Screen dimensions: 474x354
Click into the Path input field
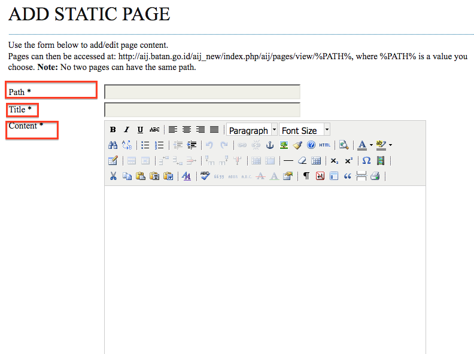tap(202, 92)
